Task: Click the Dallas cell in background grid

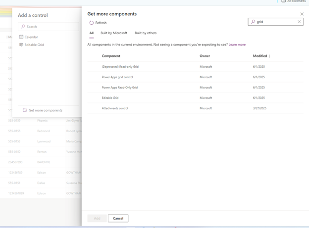Action: click(x=41, y=183)
